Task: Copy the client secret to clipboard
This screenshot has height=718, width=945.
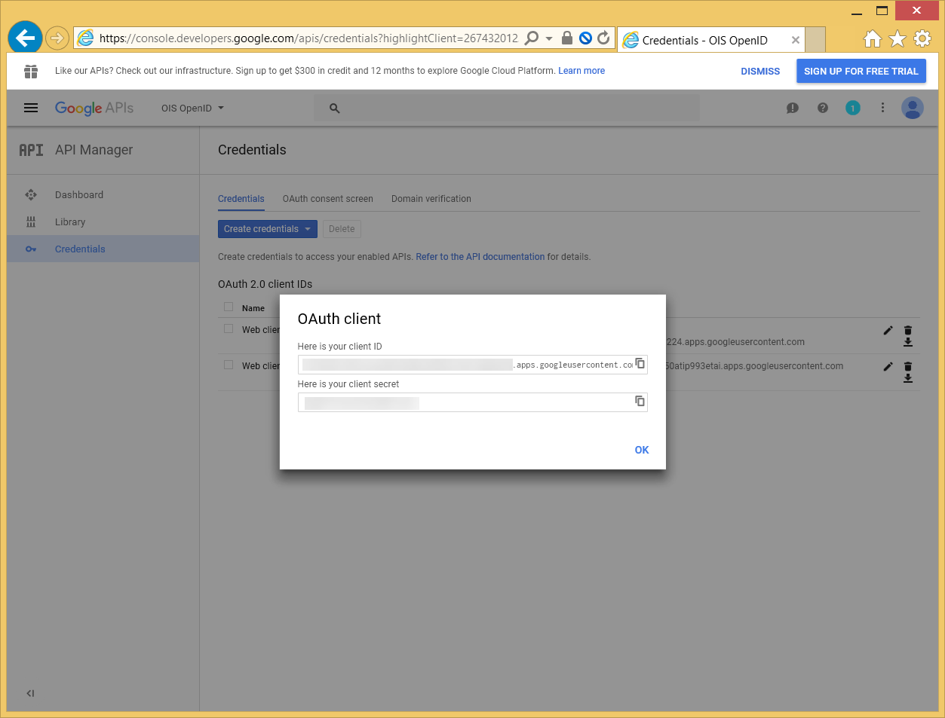Action: tap(640, 401)
